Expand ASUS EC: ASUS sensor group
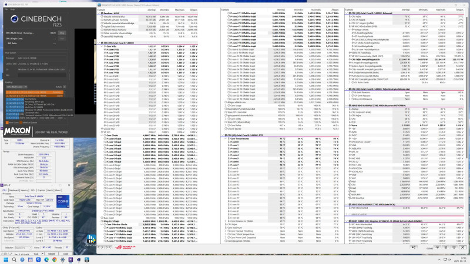 tap(347, 214)
